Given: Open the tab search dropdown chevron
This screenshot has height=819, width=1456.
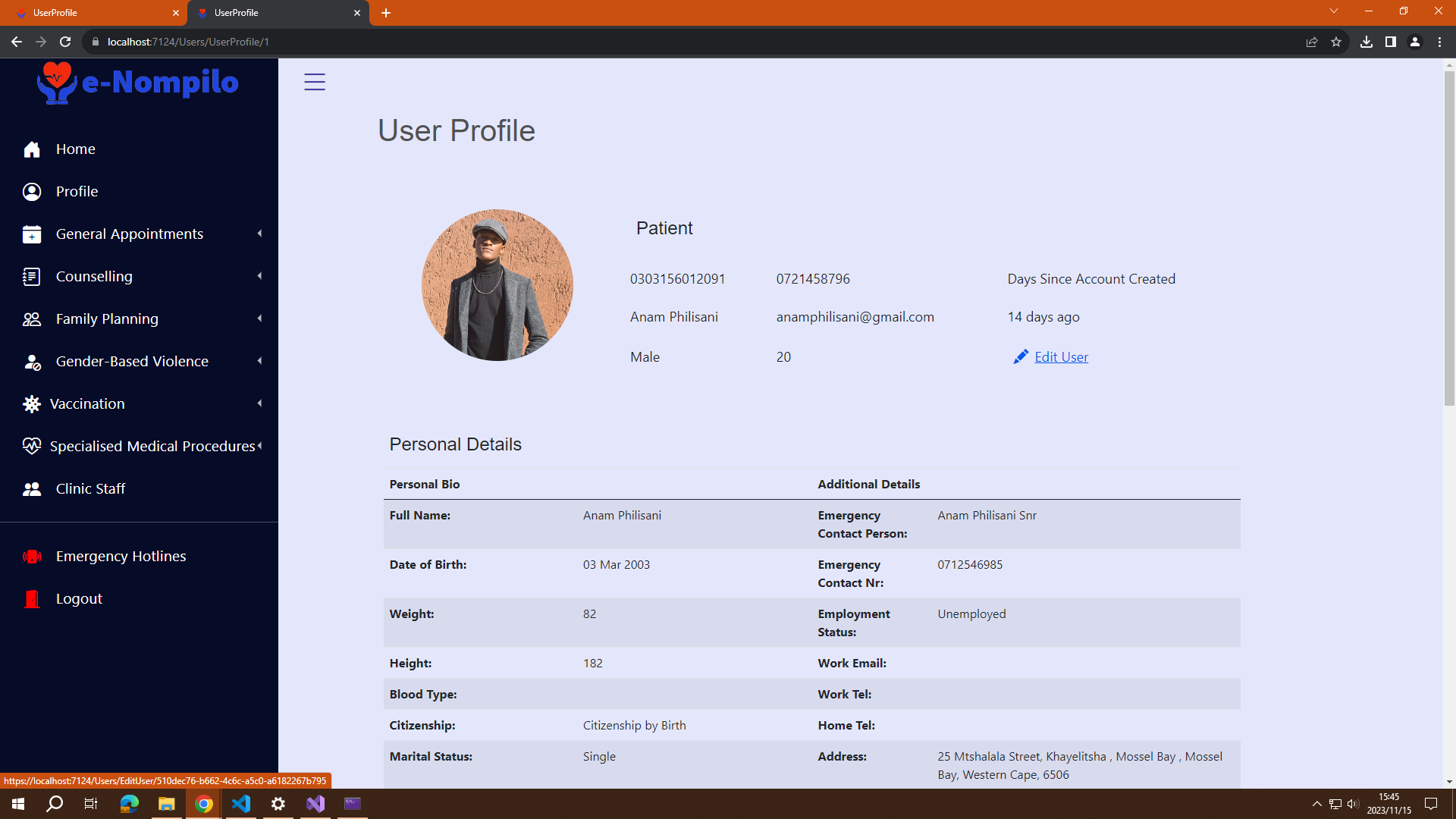Looking at the screenshot, I should click(1334, 11).
